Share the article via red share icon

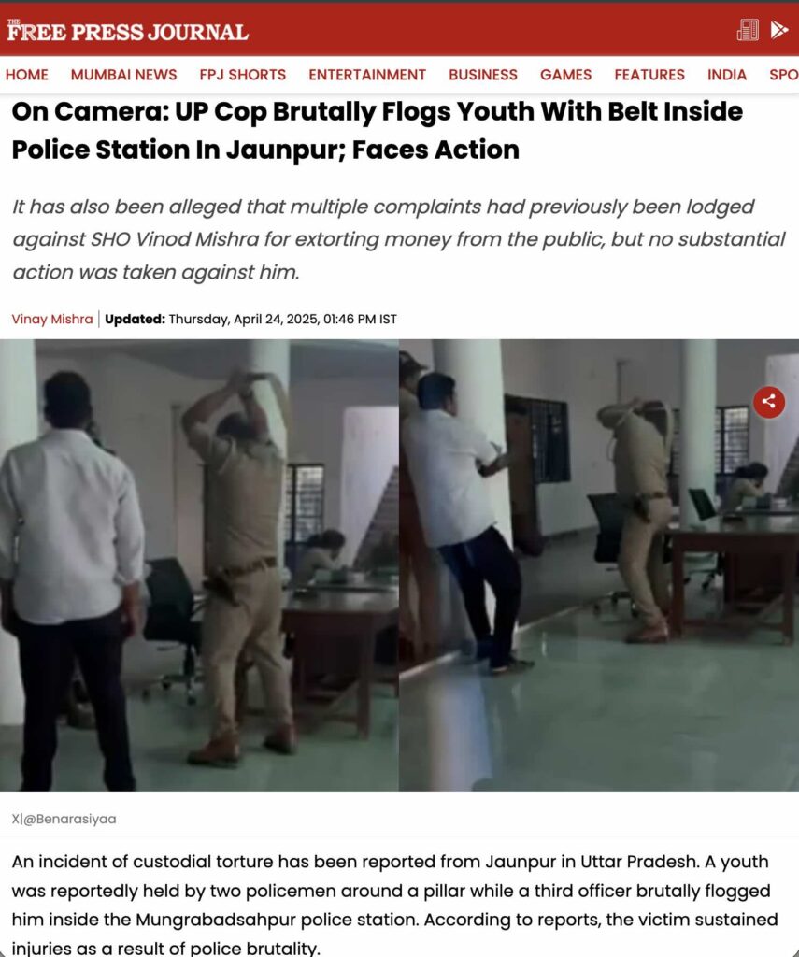pyautogui.click(x=768, y=402)
